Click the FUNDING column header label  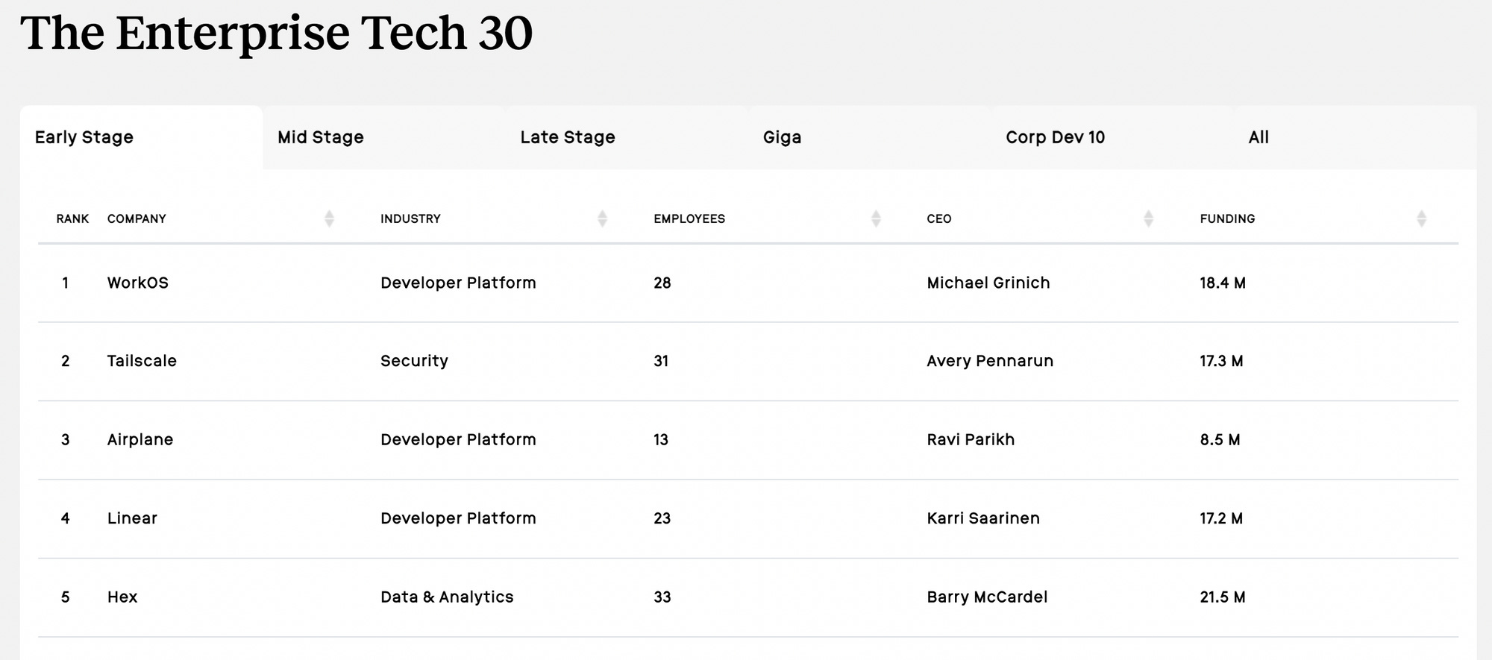click(x=1227, y=219)
